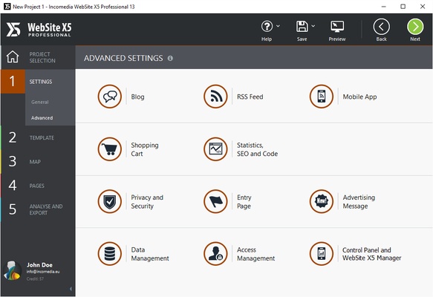Click the RSS Feed label
Screen dimensions: 433x297
(x=250, y=97)
